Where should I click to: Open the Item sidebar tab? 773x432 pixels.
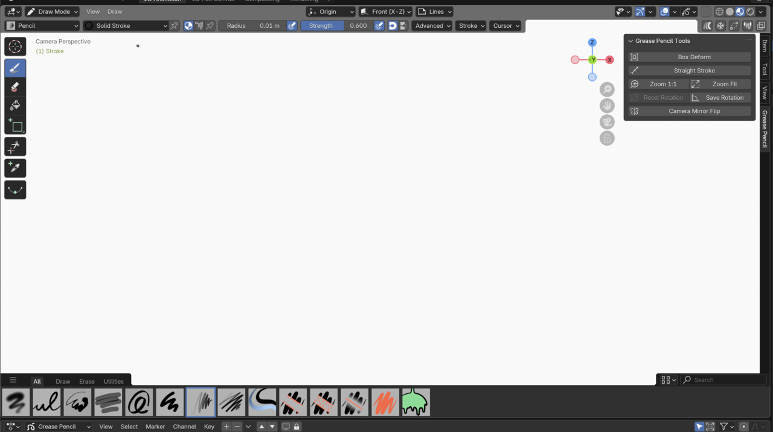coord(765,46)
